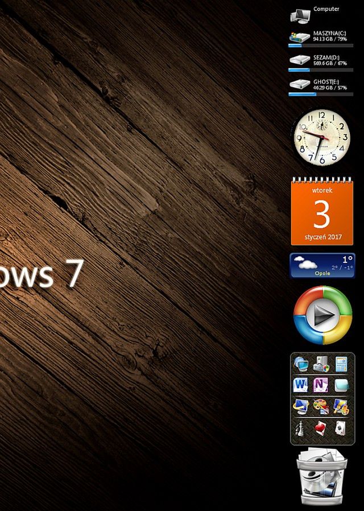The width and height of the screenshot is (364, 511).
Task: Launch the network computer globe shortcut
Action: click(x=300, y=364)
